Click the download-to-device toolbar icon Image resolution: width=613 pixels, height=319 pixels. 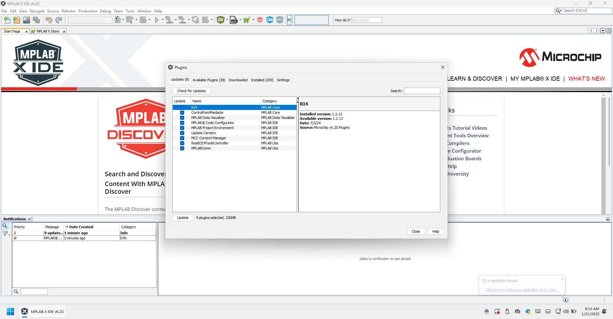169,20
